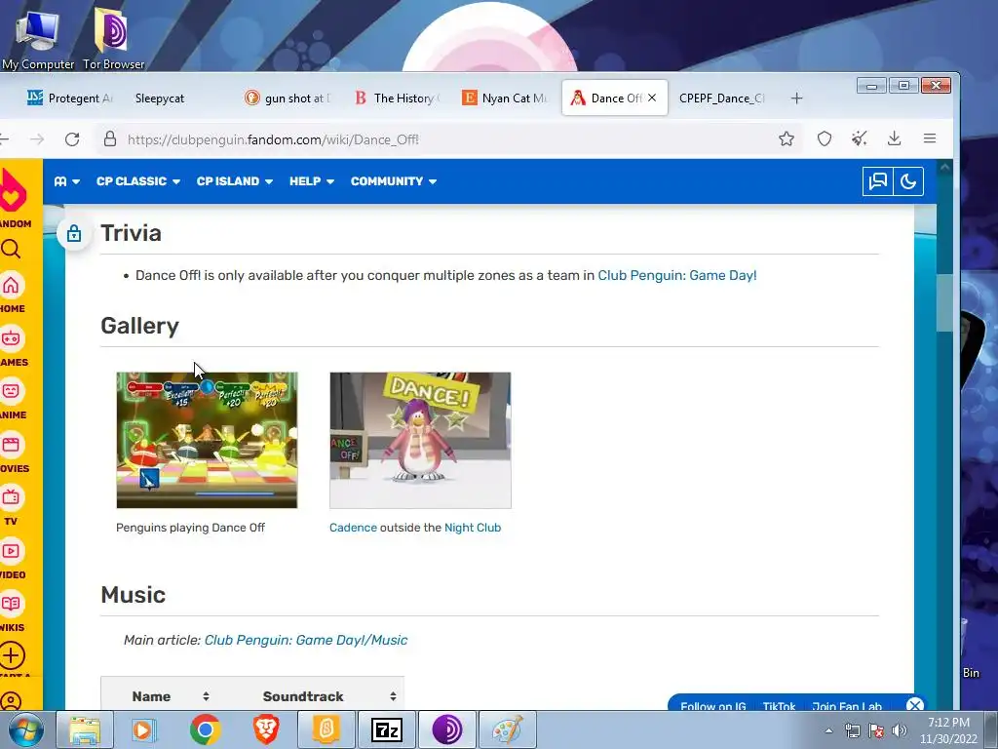Image resolution: width=998 pixels, height=749 pixels.
Task: Click the Start a wiki plus icon
Action: (x=12, y=656)
